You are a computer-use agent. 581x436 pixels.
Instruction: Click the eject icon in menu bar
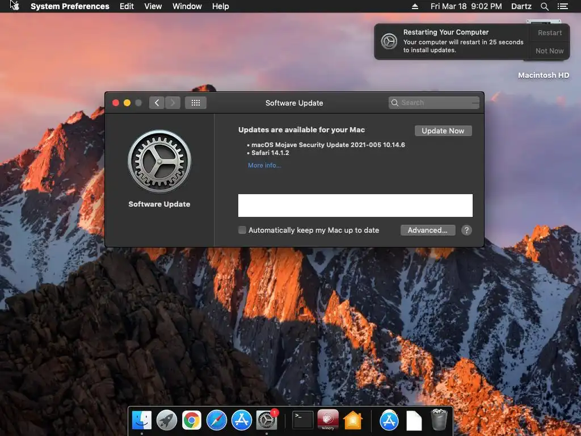click(415, 6)
